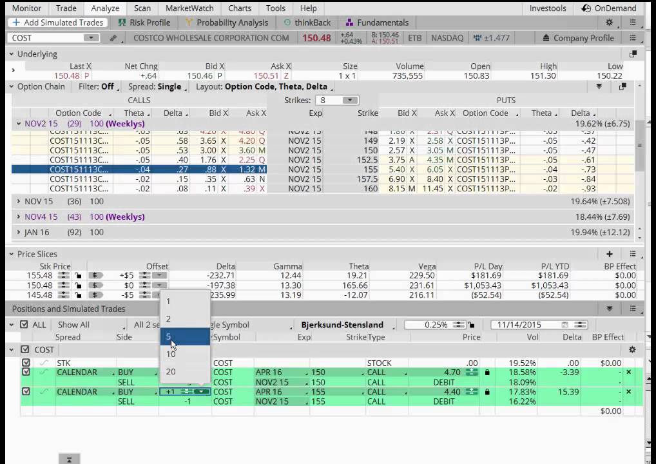Detach the Option Chain with popup icon
Viewport: 656px width, 464px height.
tap(622, 86)
